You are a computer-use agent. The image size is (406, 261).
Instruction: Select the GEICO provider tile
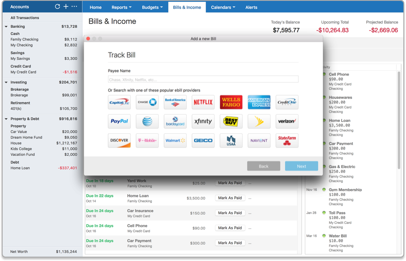click(x=203, y=140)
